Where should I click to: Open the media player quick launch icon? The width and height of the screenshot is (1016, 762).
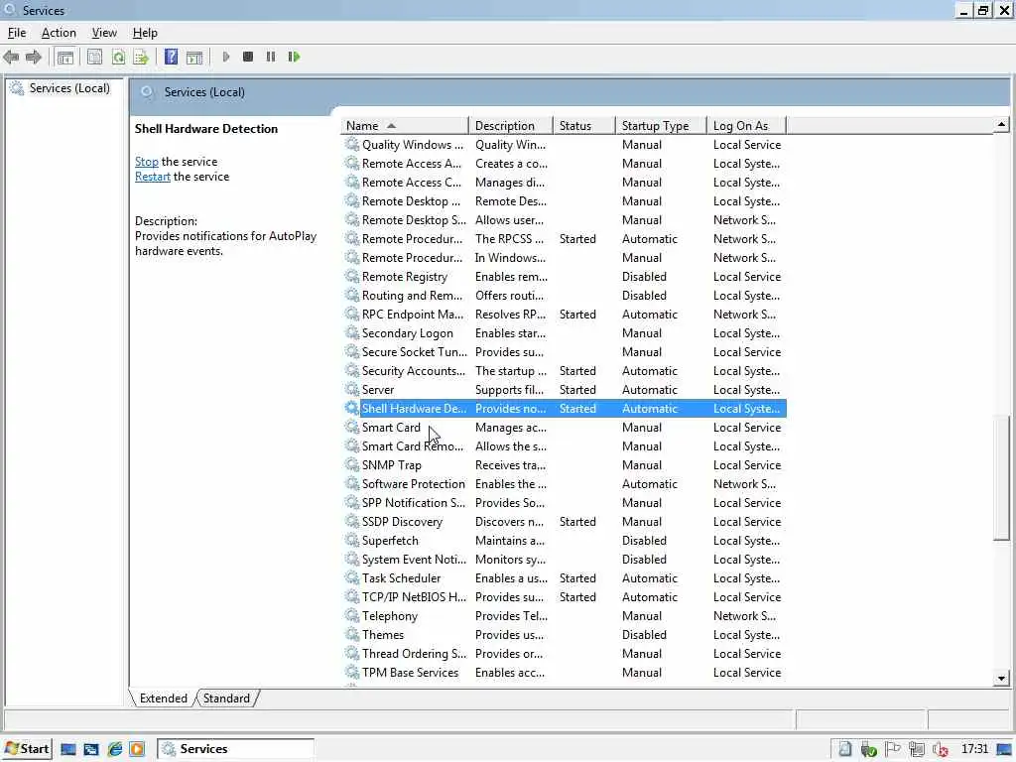(137, 749)
